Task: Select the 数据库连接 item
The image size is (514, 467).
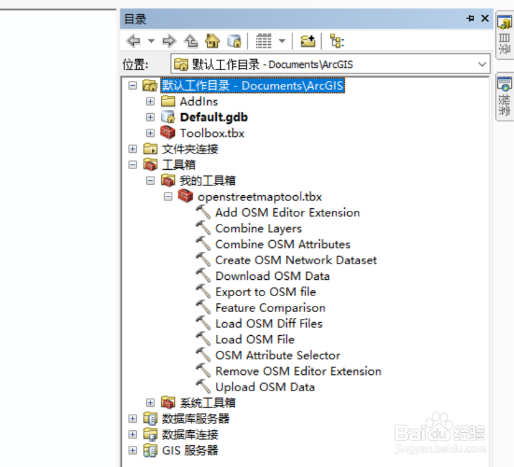Action: (x=190, y=435)
